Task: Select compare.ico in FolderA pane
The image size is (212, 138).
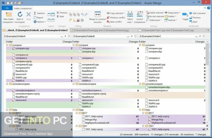Action: pyautogui.click(x=22, y=55)
